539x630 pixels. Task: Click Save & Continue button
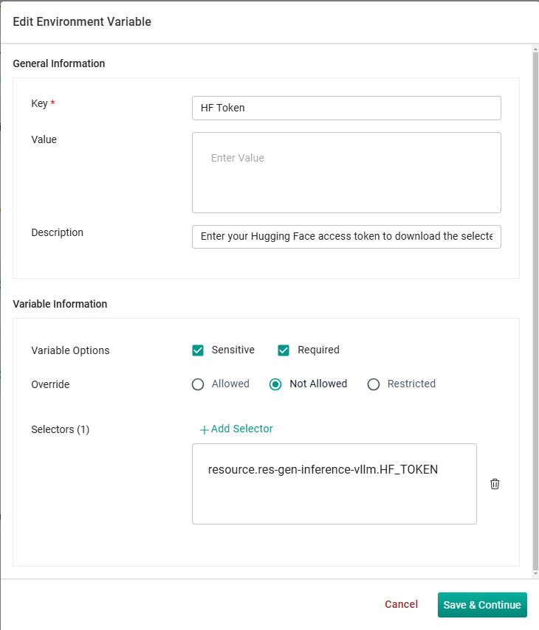[482, 605]
